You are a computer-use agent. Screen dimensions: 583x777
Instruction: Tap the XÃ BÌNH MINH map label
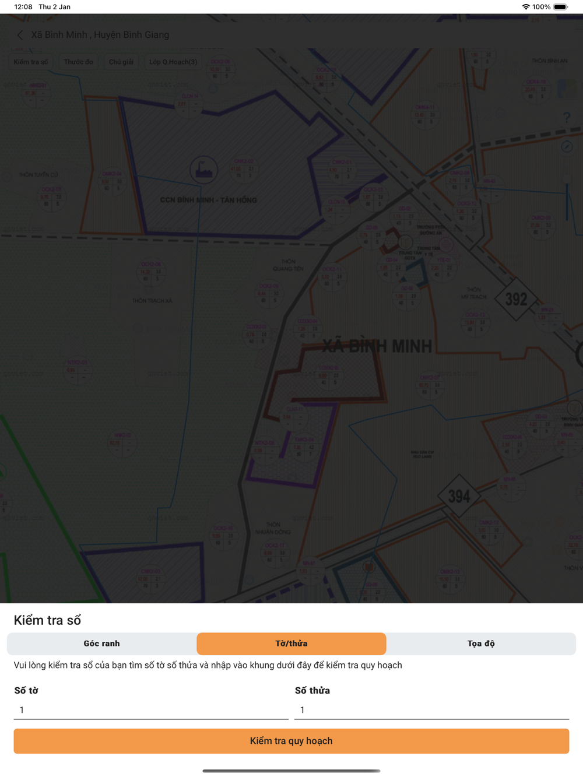point(377,346)
